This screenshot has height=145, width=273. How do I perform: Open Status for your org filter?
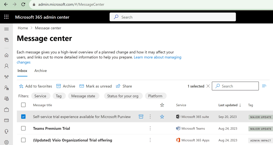123,96
